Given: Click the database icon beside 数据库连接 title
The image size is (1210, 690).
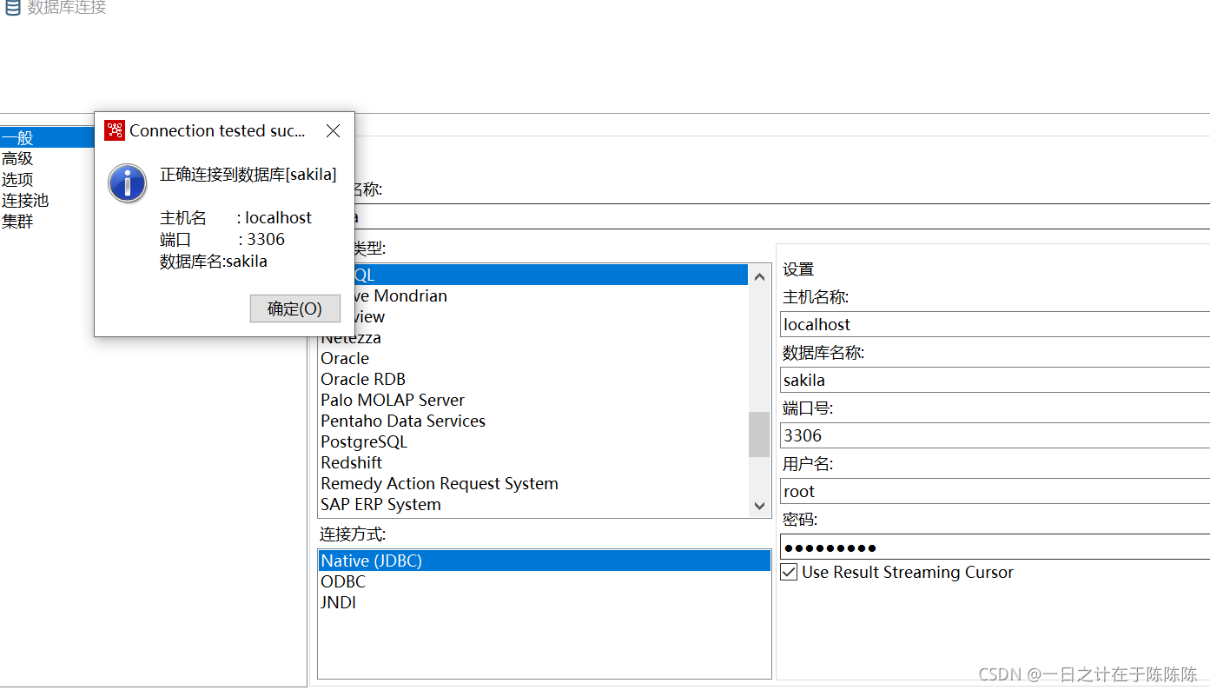Looking at the screenshot, I should click(x=13, y=8).
